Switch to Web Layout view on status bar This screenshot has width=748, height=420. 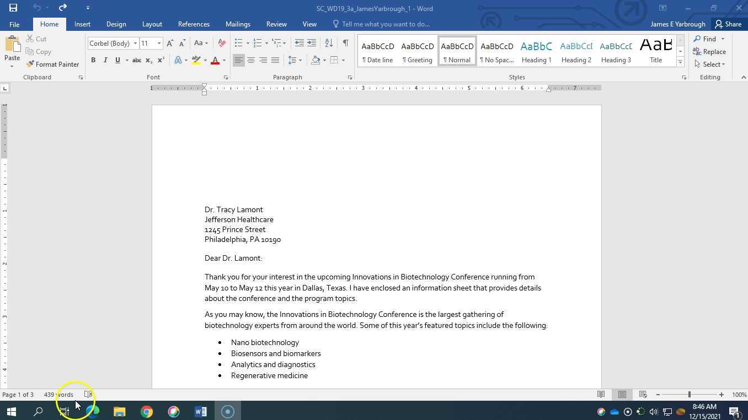point(642,394)
